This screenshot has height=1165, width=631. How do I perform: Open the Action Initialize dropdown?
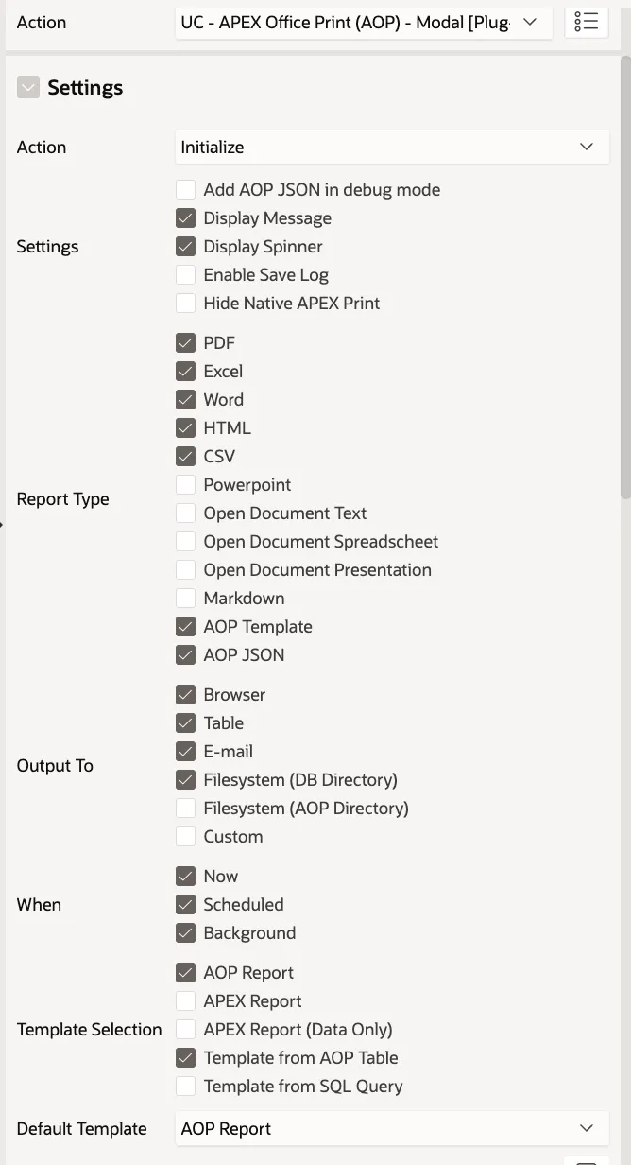click(x=392, y=147)
